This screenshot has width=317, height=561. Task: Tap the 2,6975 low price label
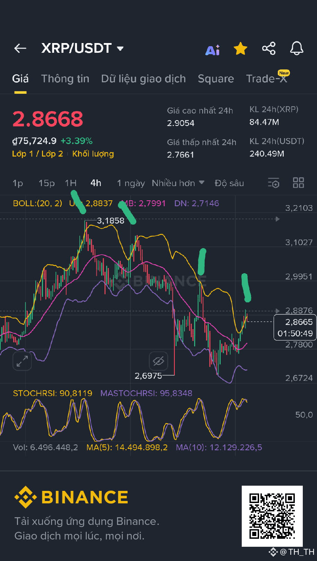point(148,376)
